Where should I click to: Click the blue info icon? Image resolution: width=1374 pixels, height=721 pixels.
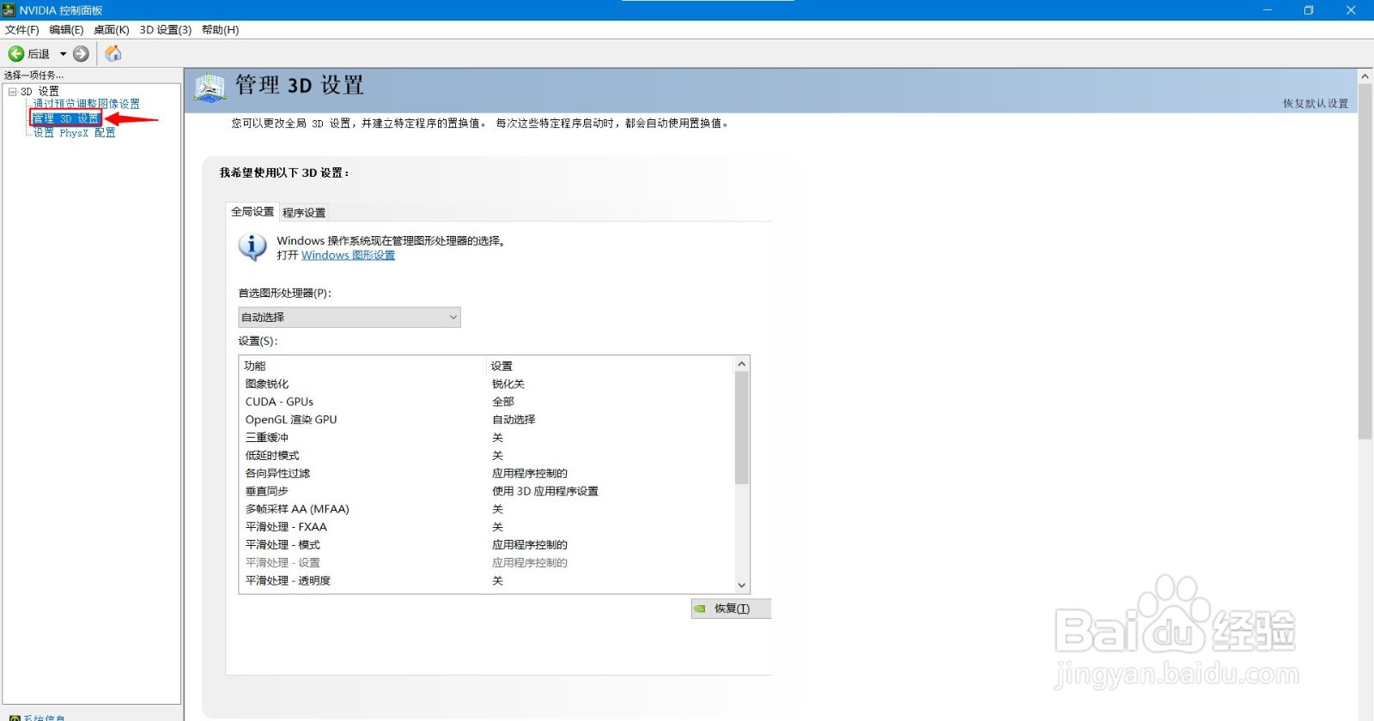(252, 247)
